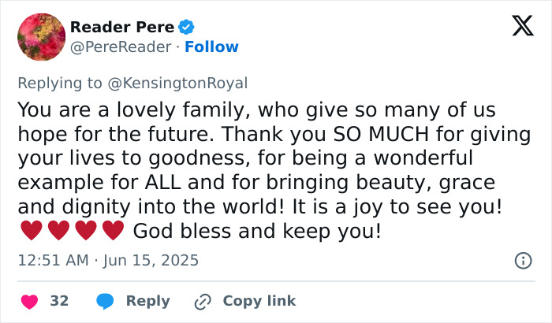Viewport: 552px width, 323px height.
Task: Open the @PereReader handle
Action: pos(121,46)
